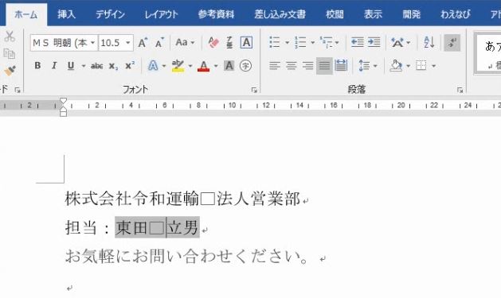The width and height of the screenshot is (501, 298).
Task: Open the デザイン tab
Action: 110,14
